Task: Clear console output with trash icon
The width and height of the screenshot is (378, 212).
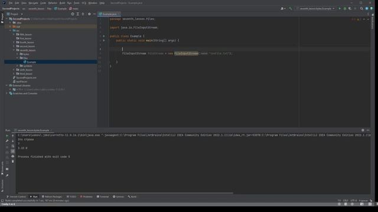Action: click(x=13, y=161)
